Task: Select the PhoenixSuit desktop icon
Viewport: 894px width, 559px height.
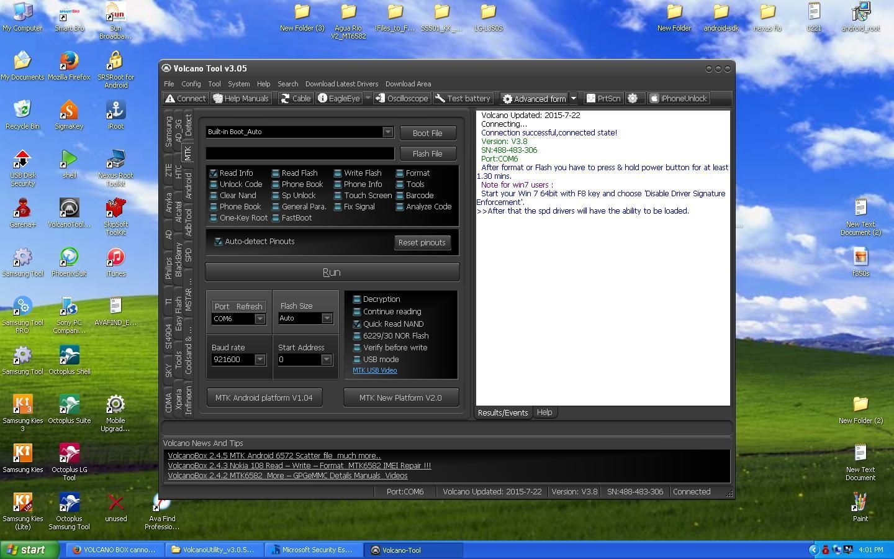Action: [69, 262]
